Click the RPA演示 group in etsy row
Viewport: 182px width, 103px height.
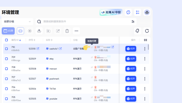tap(77, 59)
